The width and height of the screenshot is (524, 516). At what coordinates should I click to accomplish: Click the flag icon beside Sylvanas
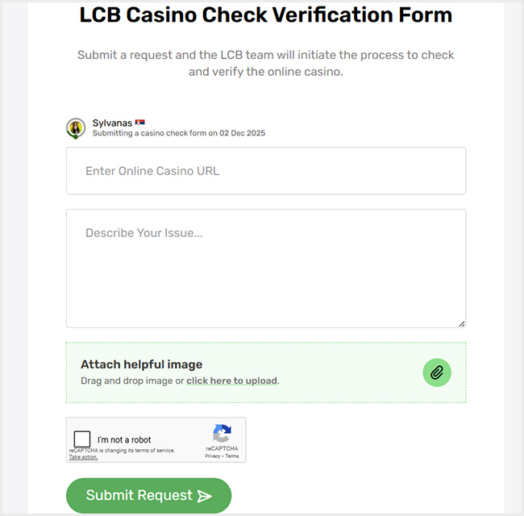click(139, 123)
